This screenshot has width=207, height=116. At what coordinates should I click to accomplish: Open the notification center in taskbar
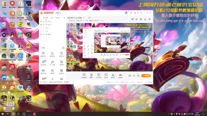203,114
